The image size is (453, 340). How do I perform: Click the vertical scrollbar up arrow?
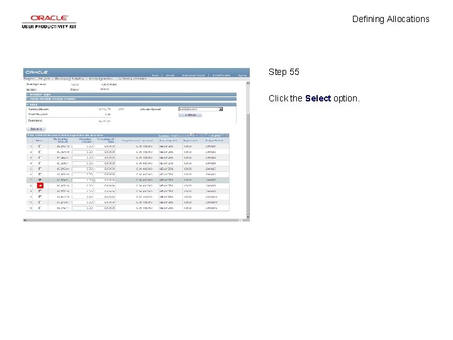(x=248, y=83)
